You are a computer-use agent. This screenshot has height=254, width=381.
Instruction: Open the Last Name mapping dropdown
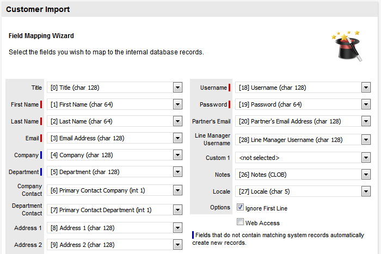click(177, 121)
